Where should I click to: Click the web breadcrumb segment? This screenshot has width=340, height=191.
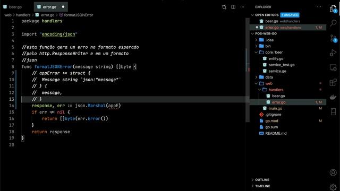tap(8, 15)
